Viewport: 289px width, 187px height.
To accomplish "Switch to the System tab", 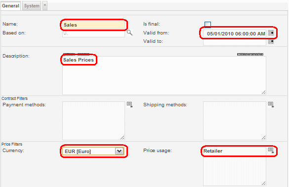I will tap(32, 6).
